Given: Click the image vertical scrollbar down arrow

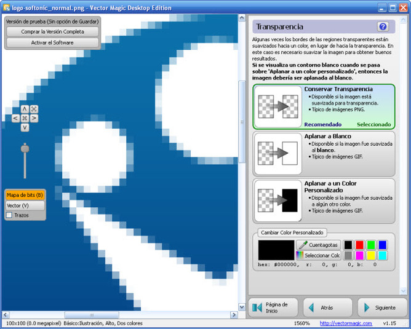Looking at the screenshot, I should (x=242, y=307).
